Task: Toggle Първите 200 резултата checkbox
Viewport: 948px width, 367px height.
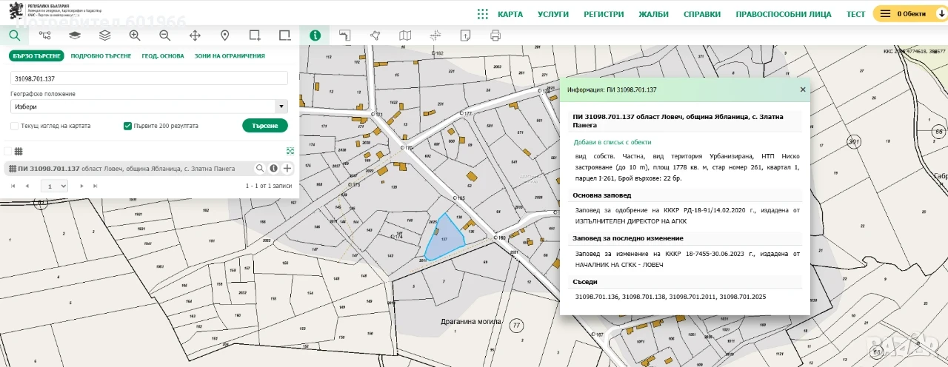Action: (127, 126)
